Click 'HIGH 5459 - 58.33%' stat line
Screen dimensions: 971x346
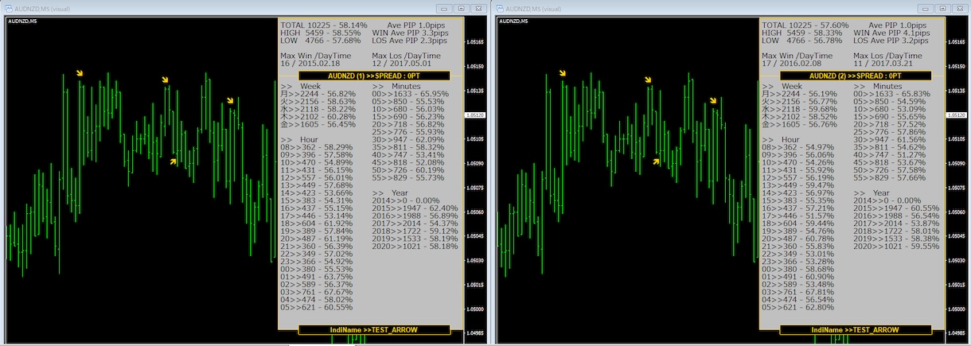(x=803, y=33)
